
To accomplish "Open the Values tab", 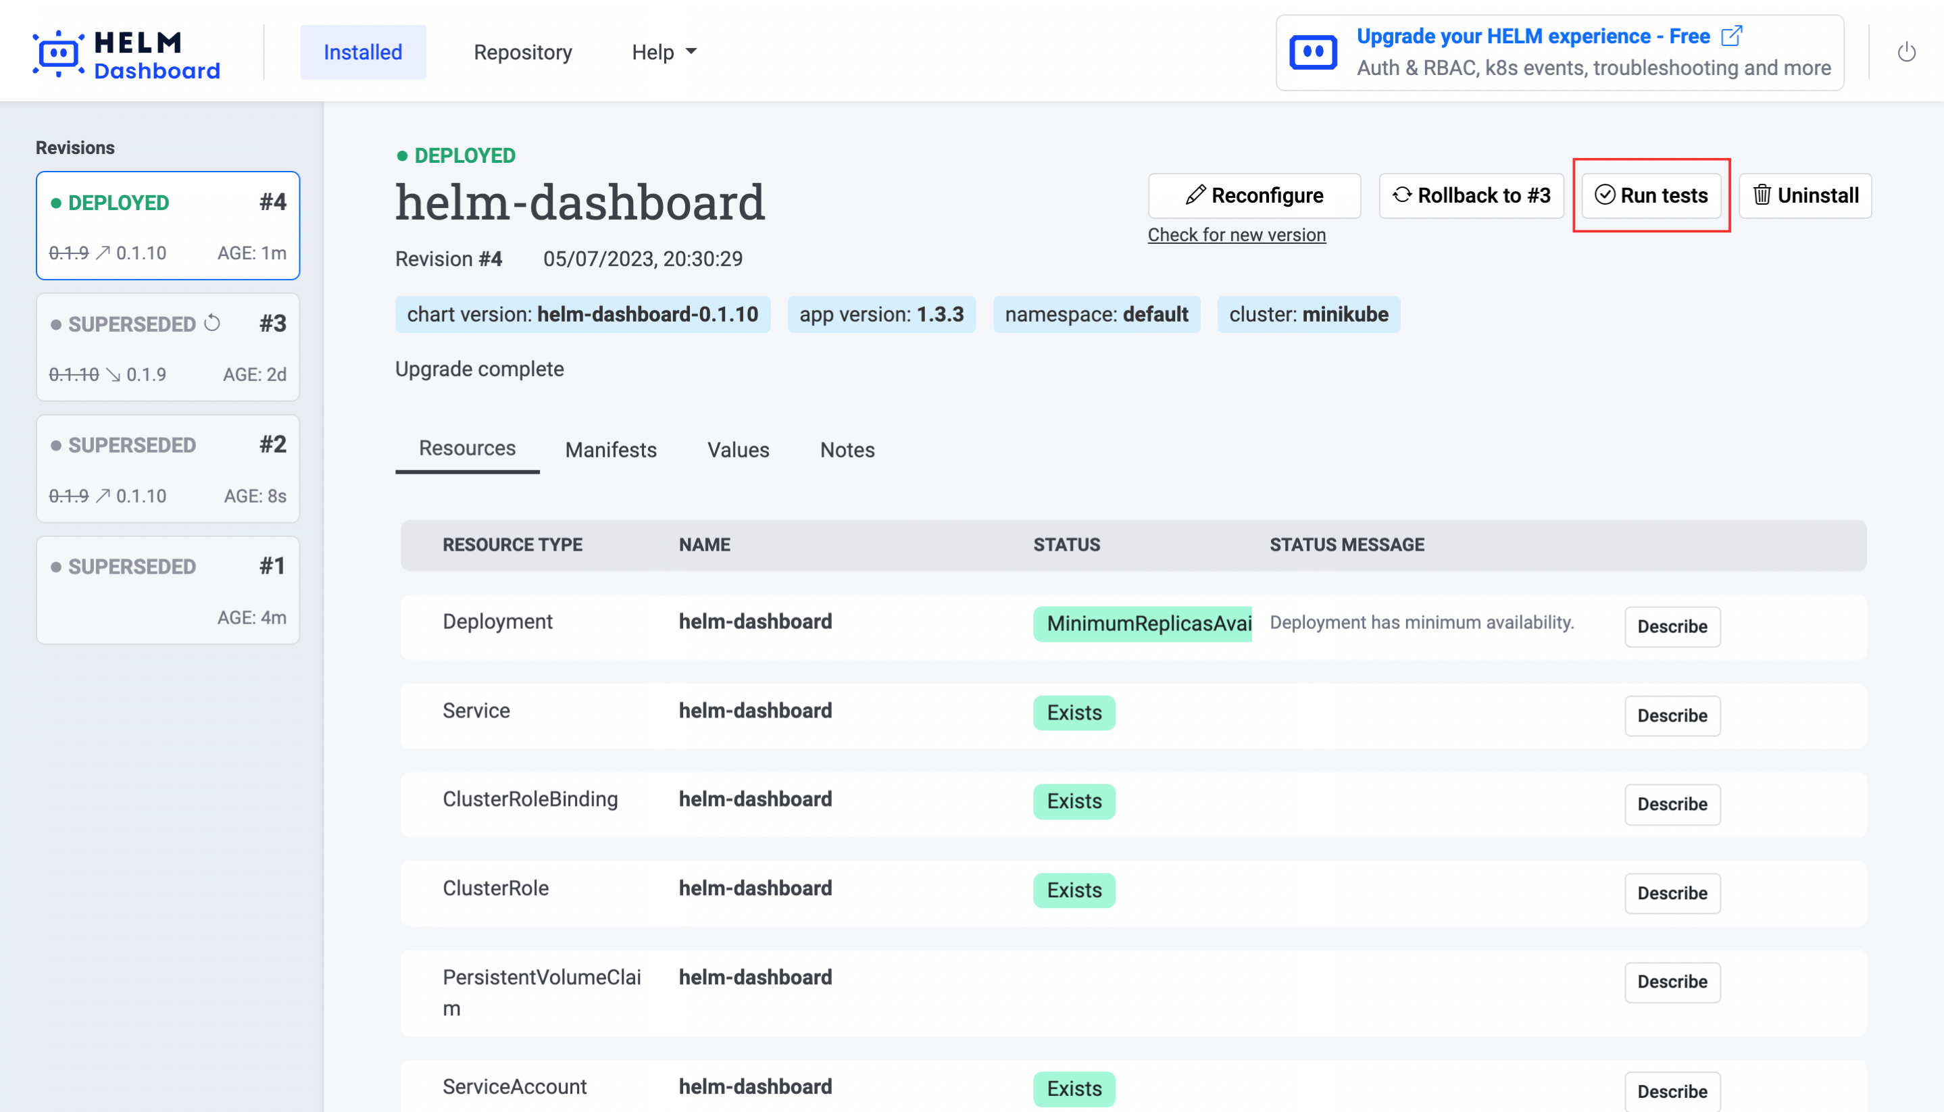I will [738, 450].
